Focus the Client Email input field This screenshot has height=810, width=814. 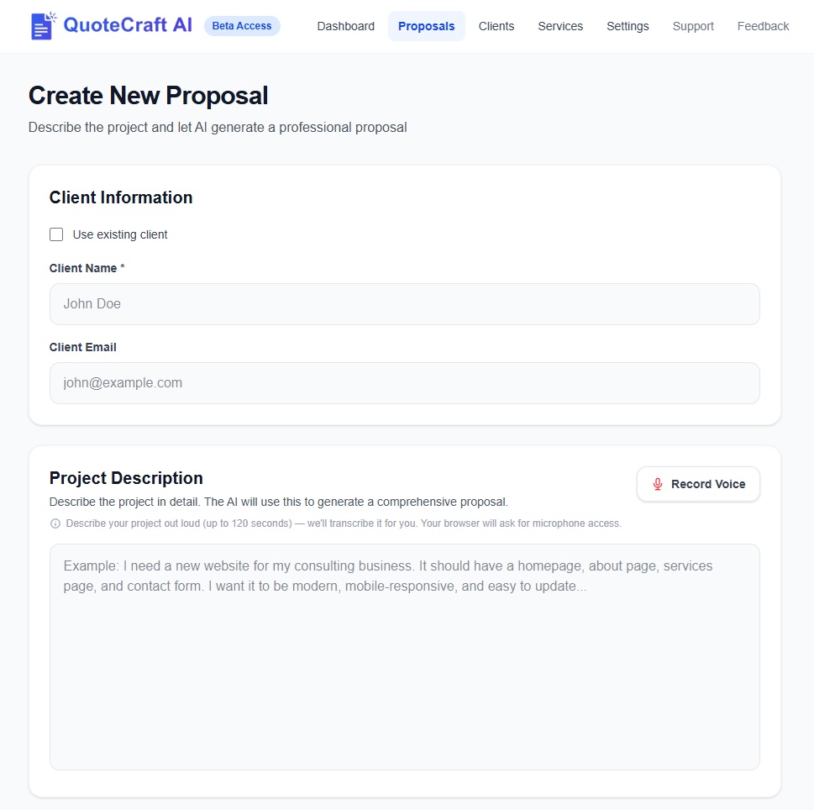coord(405,382)
